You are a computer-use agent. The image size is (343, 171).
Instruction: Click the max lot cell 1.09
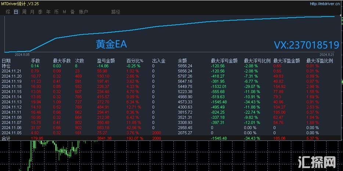click(x=57, y=102)
